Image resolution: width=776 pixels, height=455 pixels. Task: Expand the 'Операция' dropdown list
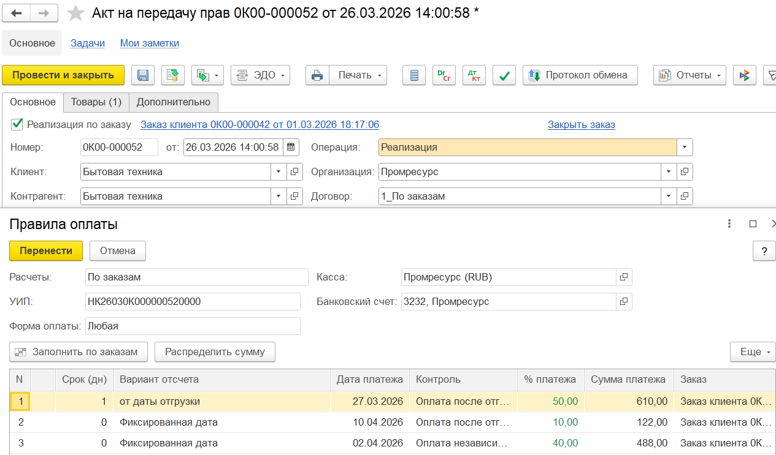(x=685, y=147)
